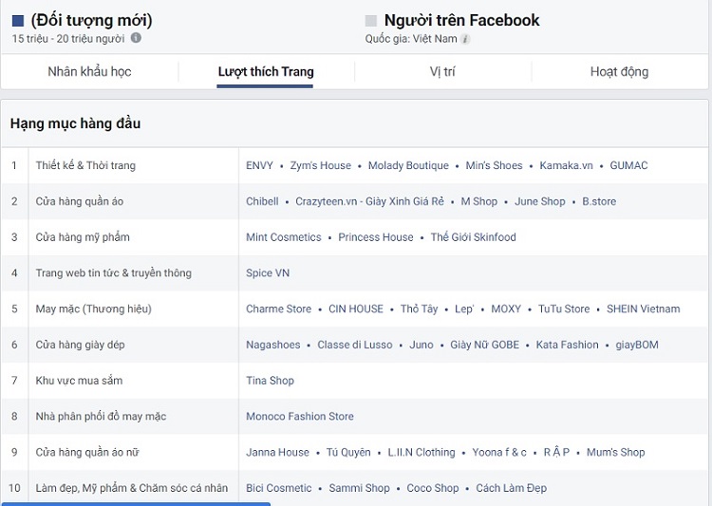The width and height of the screenshot is (712, 506).
Task: Select the Cửa hàng mỹ phẩm category
Action: pos(83,237)
